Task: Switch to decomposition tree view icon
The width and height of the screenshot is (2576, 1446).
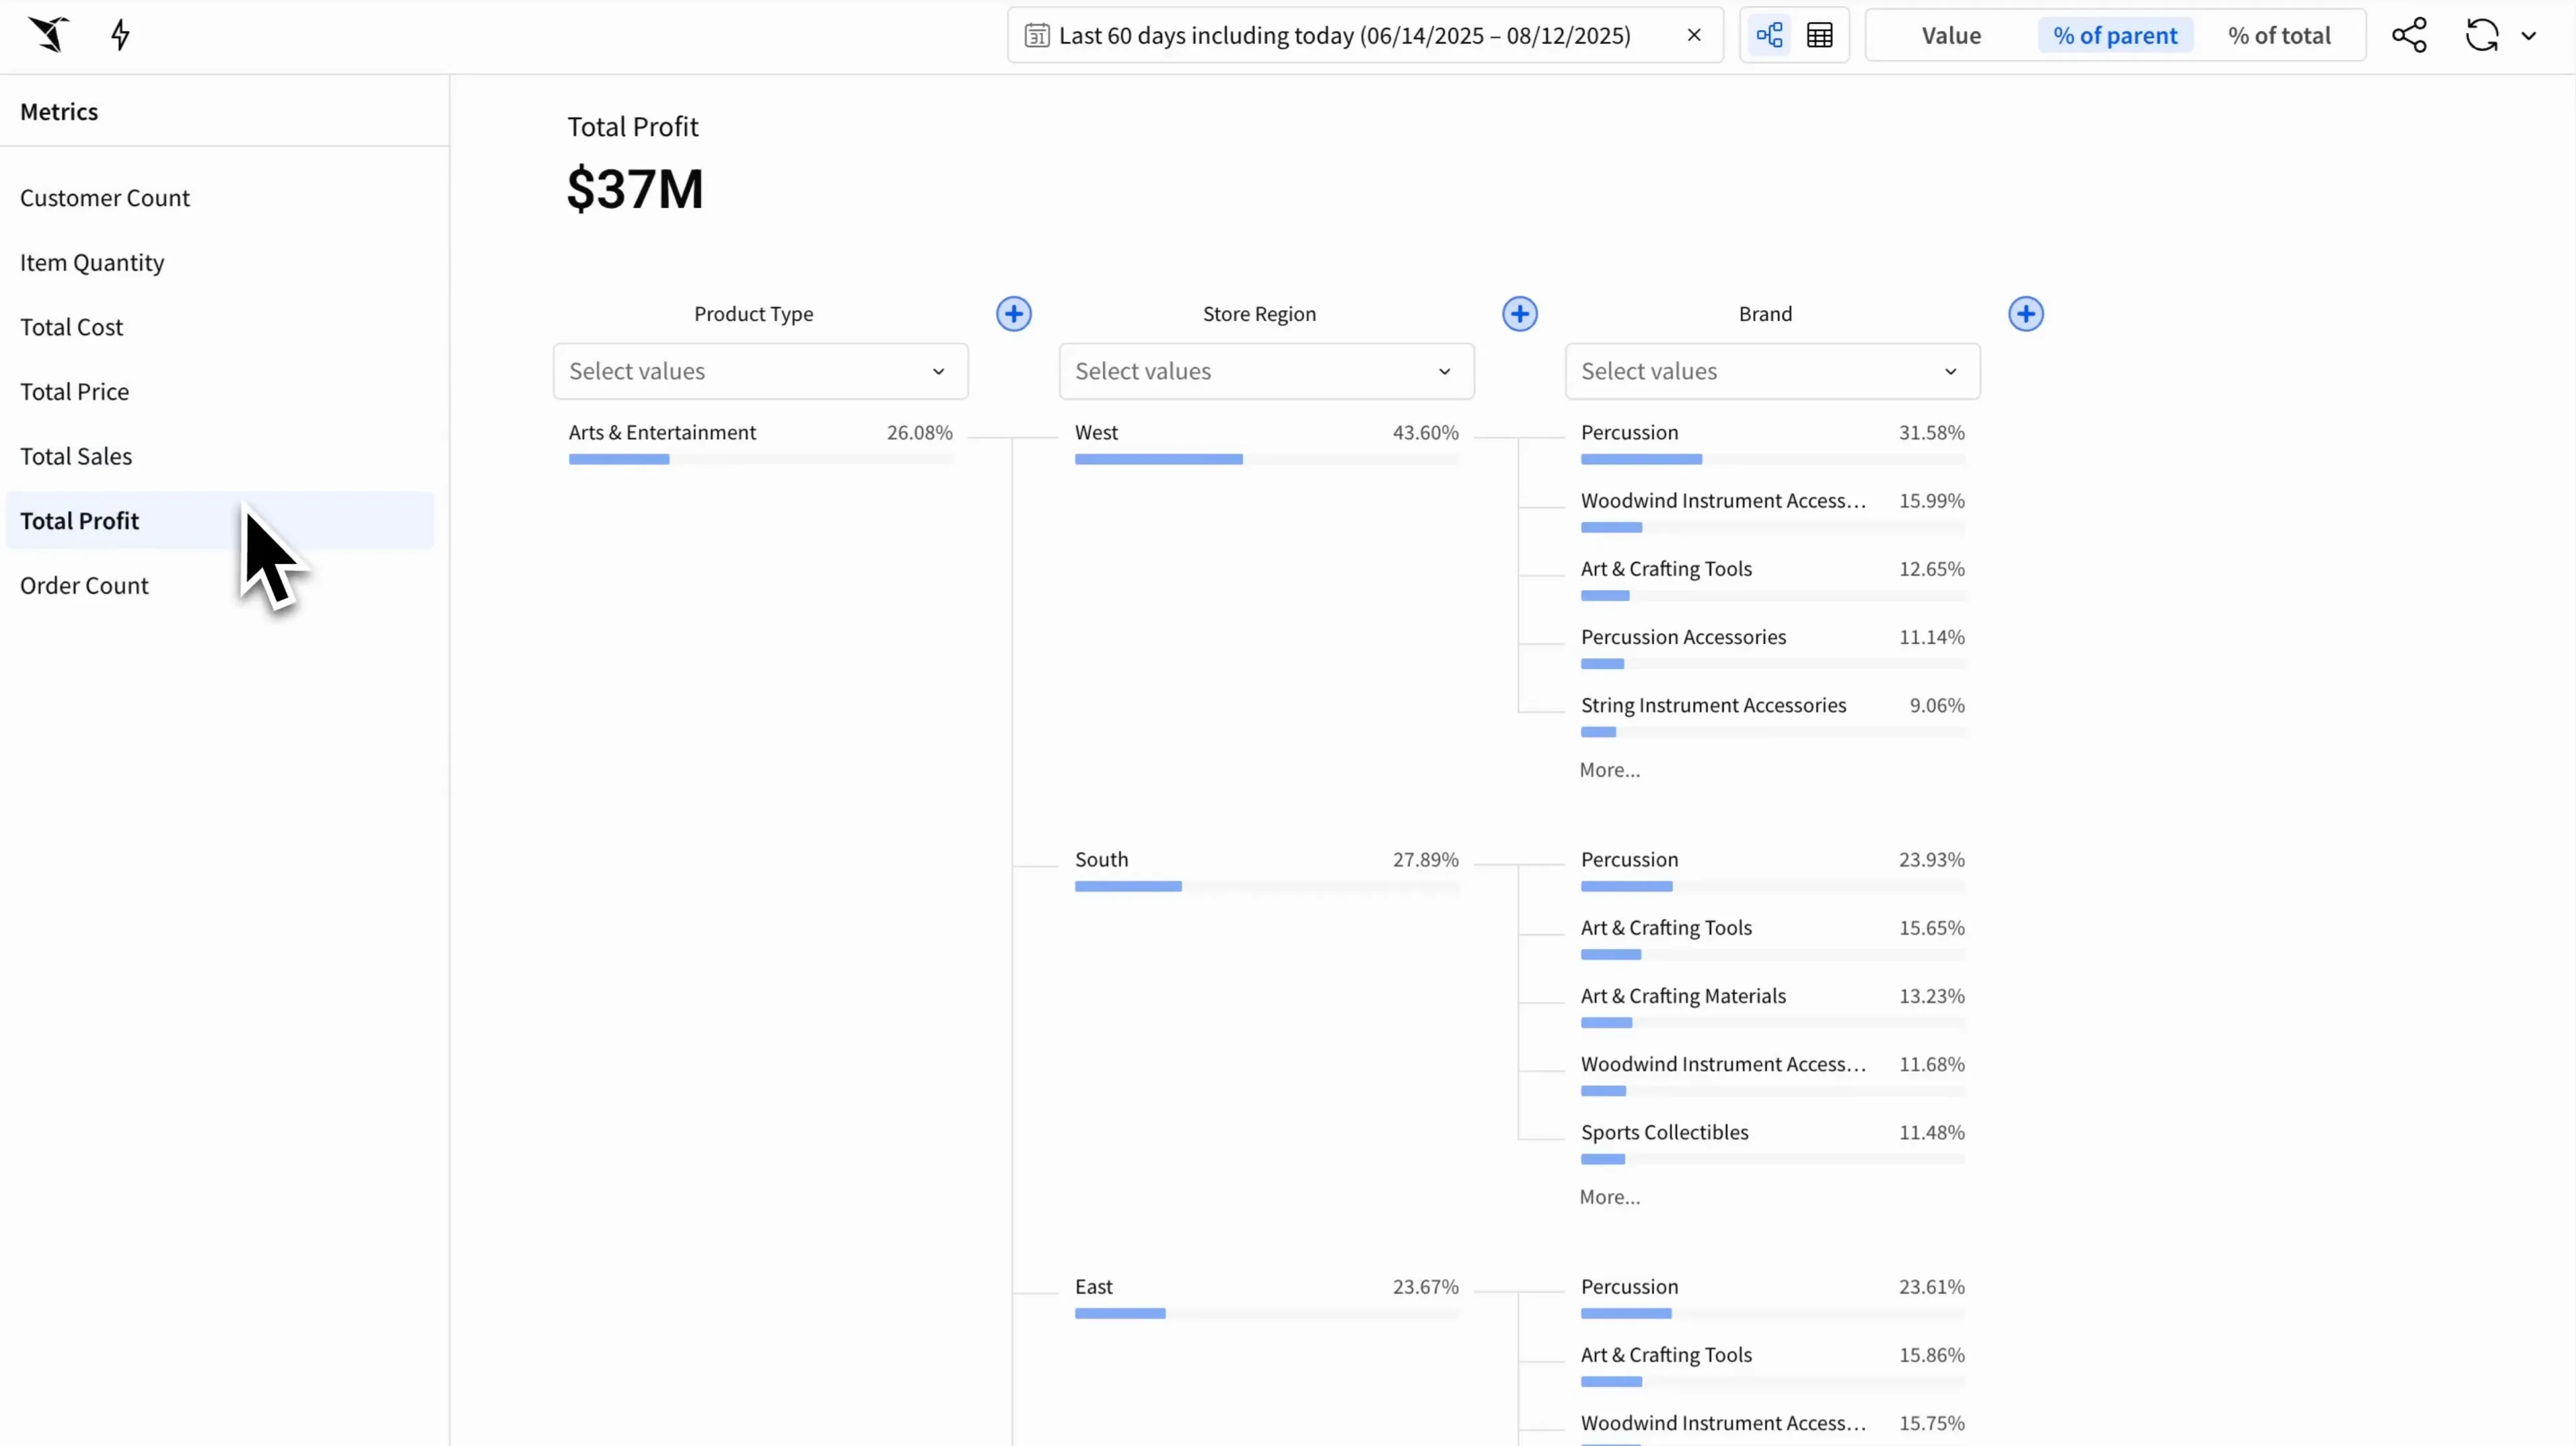Action: coord(1769,36)
